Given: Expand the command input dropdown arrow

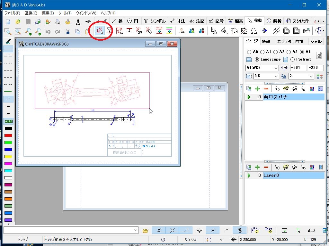Looking at the screenshot, I should pyautogui.click(x=136, y=230).
